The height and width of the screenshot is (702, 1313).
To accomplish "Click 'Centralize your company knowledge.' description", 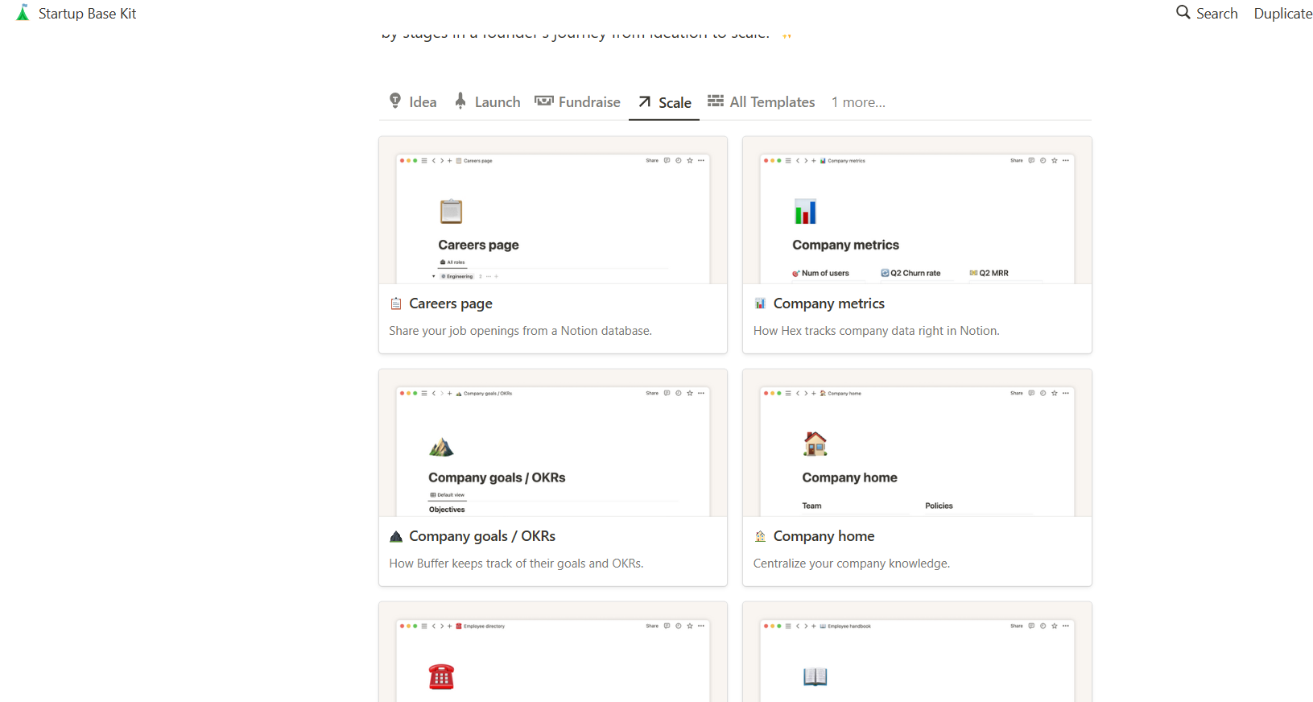I will (x=852, y=564).
